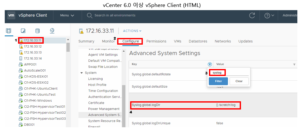Open the Administrator user menu
This screenshot has height=132, width=304.
pyautogui.click(x=290, y=15)
